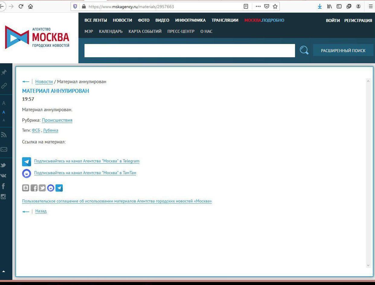The width and height of the screenshot is (375, 285).
Task: Click РЕГИСТРАЦИЯ link
Action: (358, 21)
